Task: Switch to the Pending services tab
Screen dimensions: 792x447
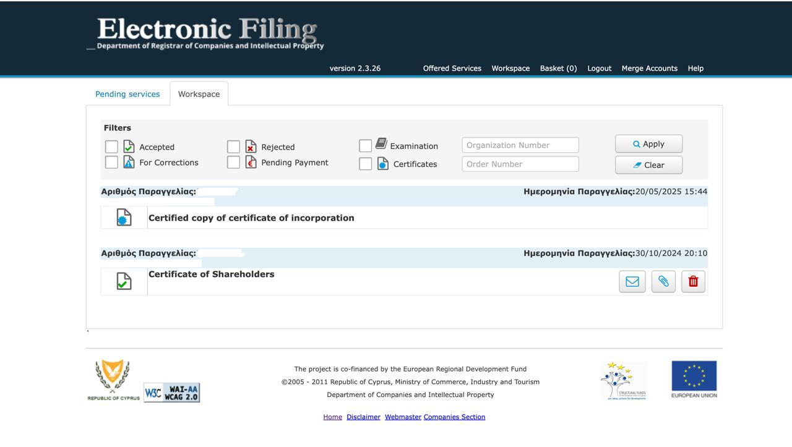Action: tap(127, 94)
